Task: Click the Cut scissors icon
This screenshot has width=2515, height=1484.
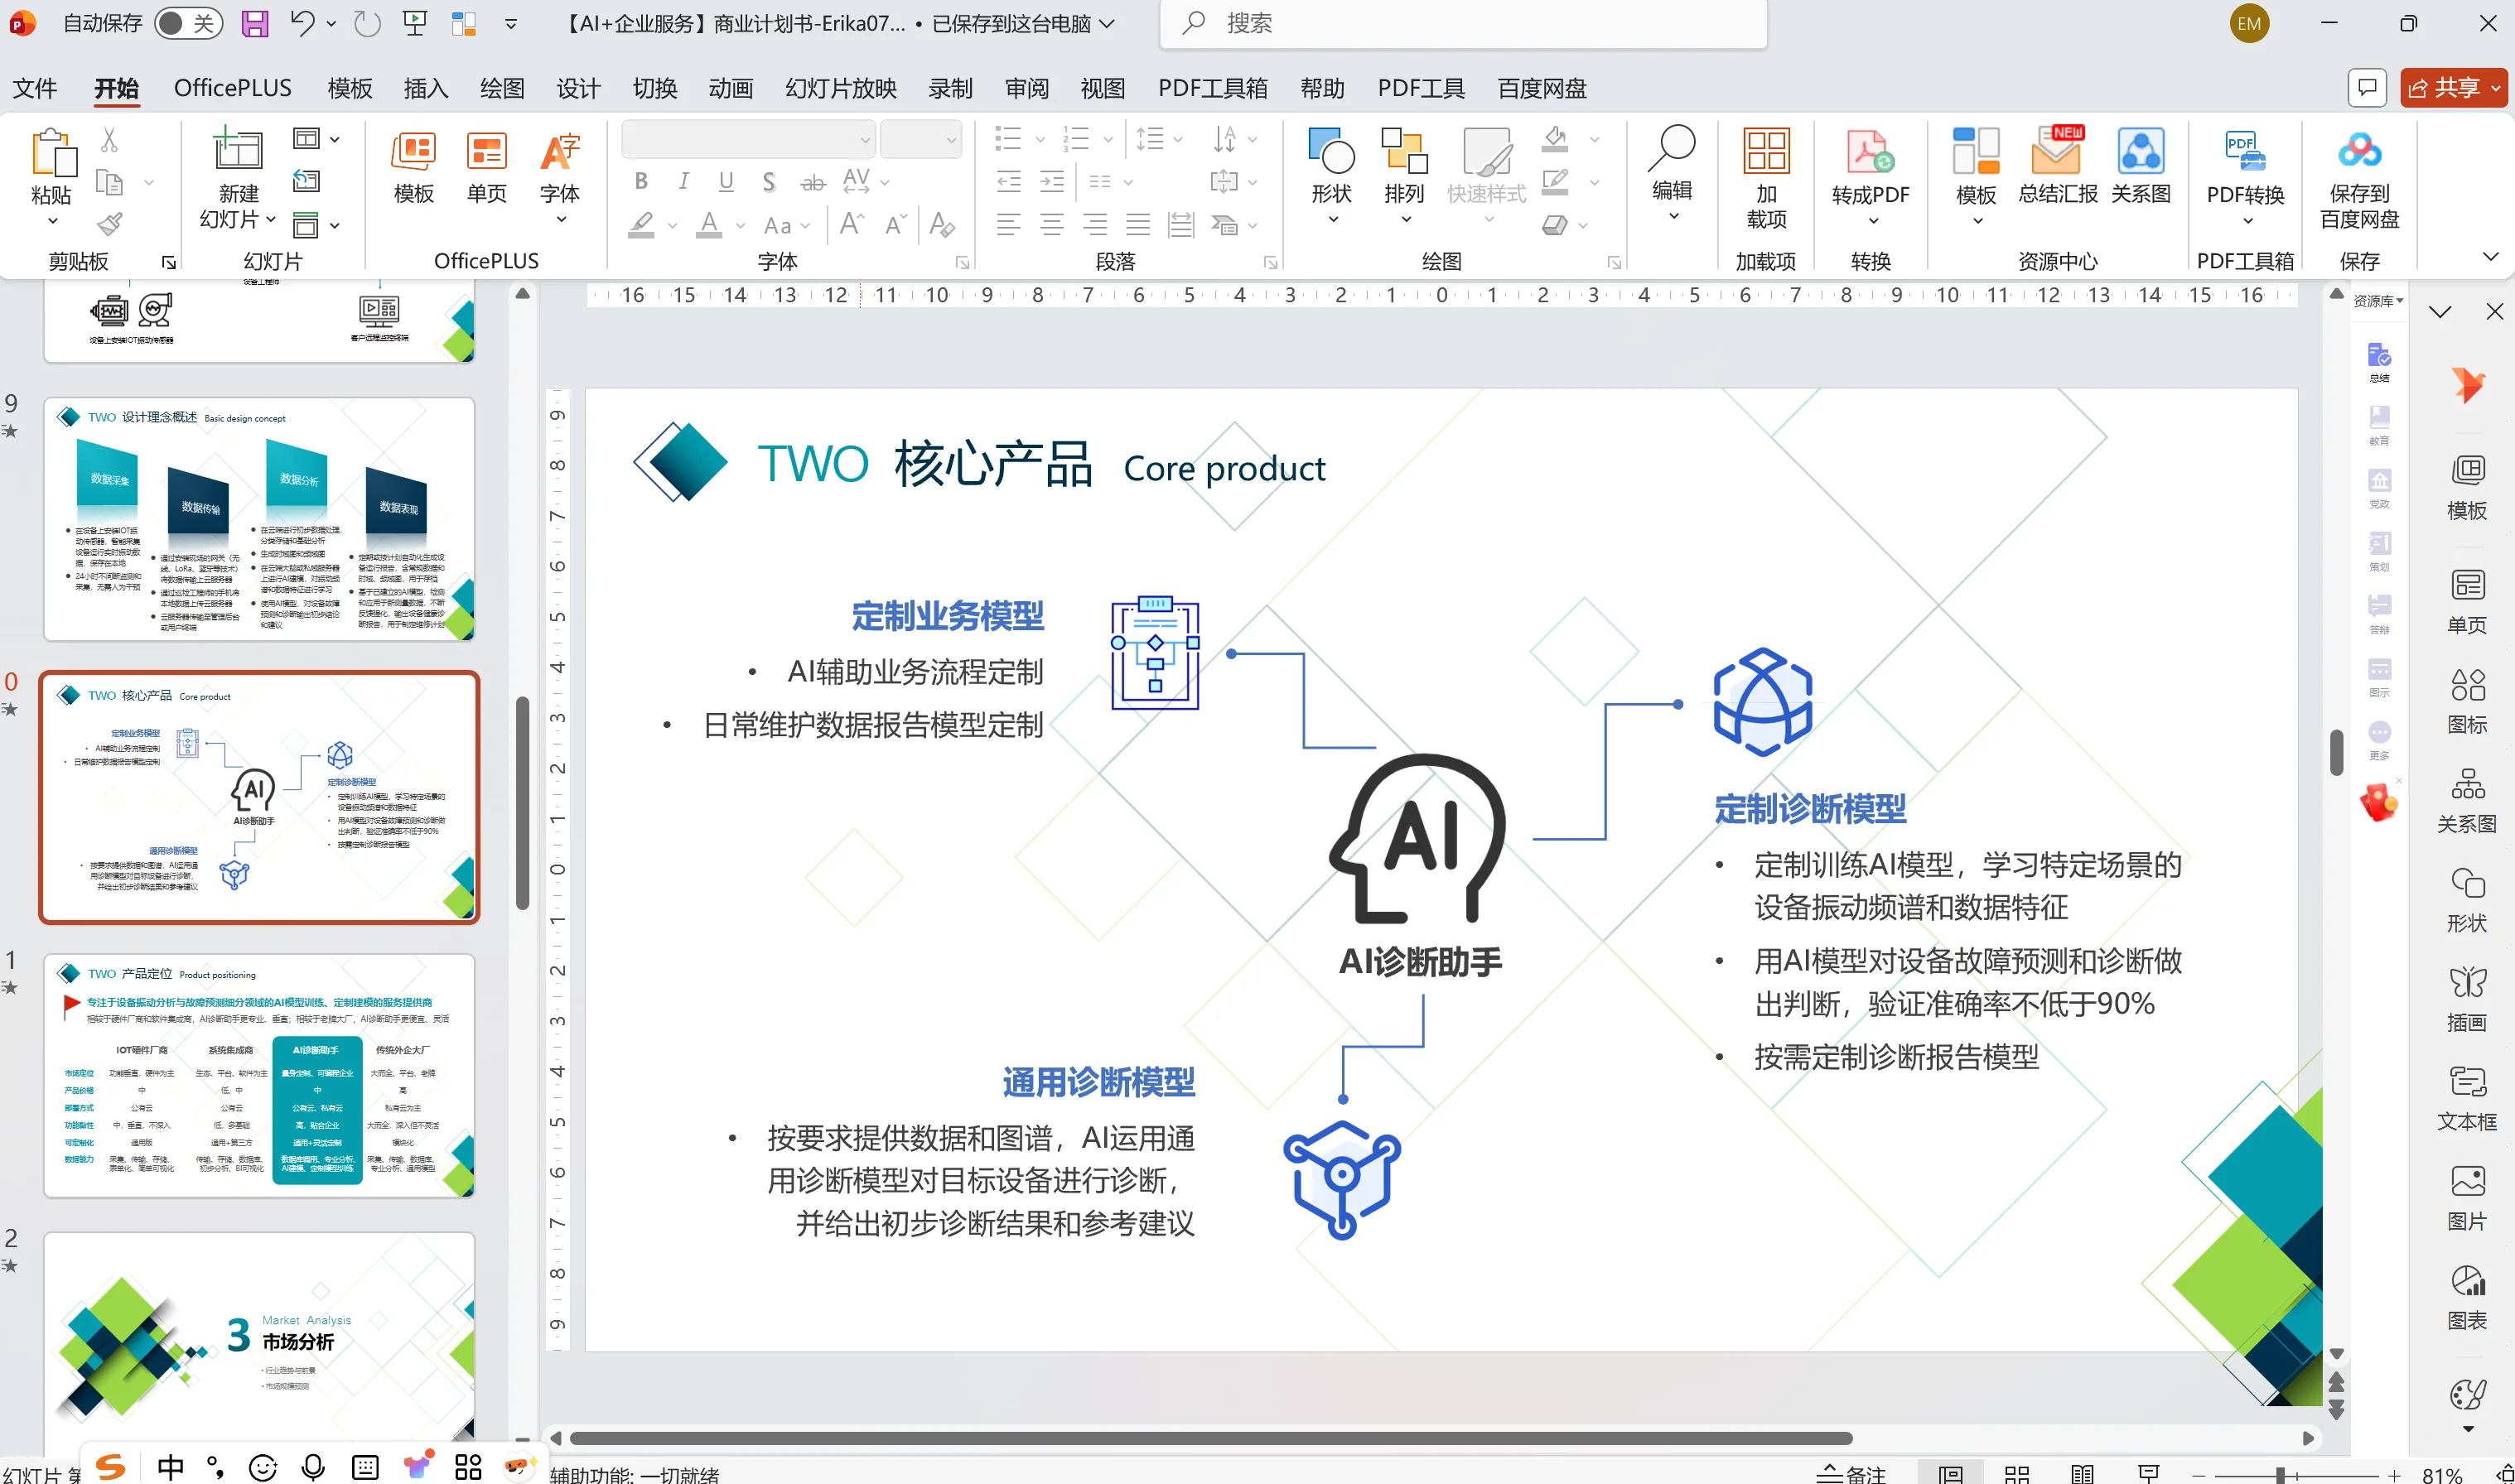Action: click(109, 139)
